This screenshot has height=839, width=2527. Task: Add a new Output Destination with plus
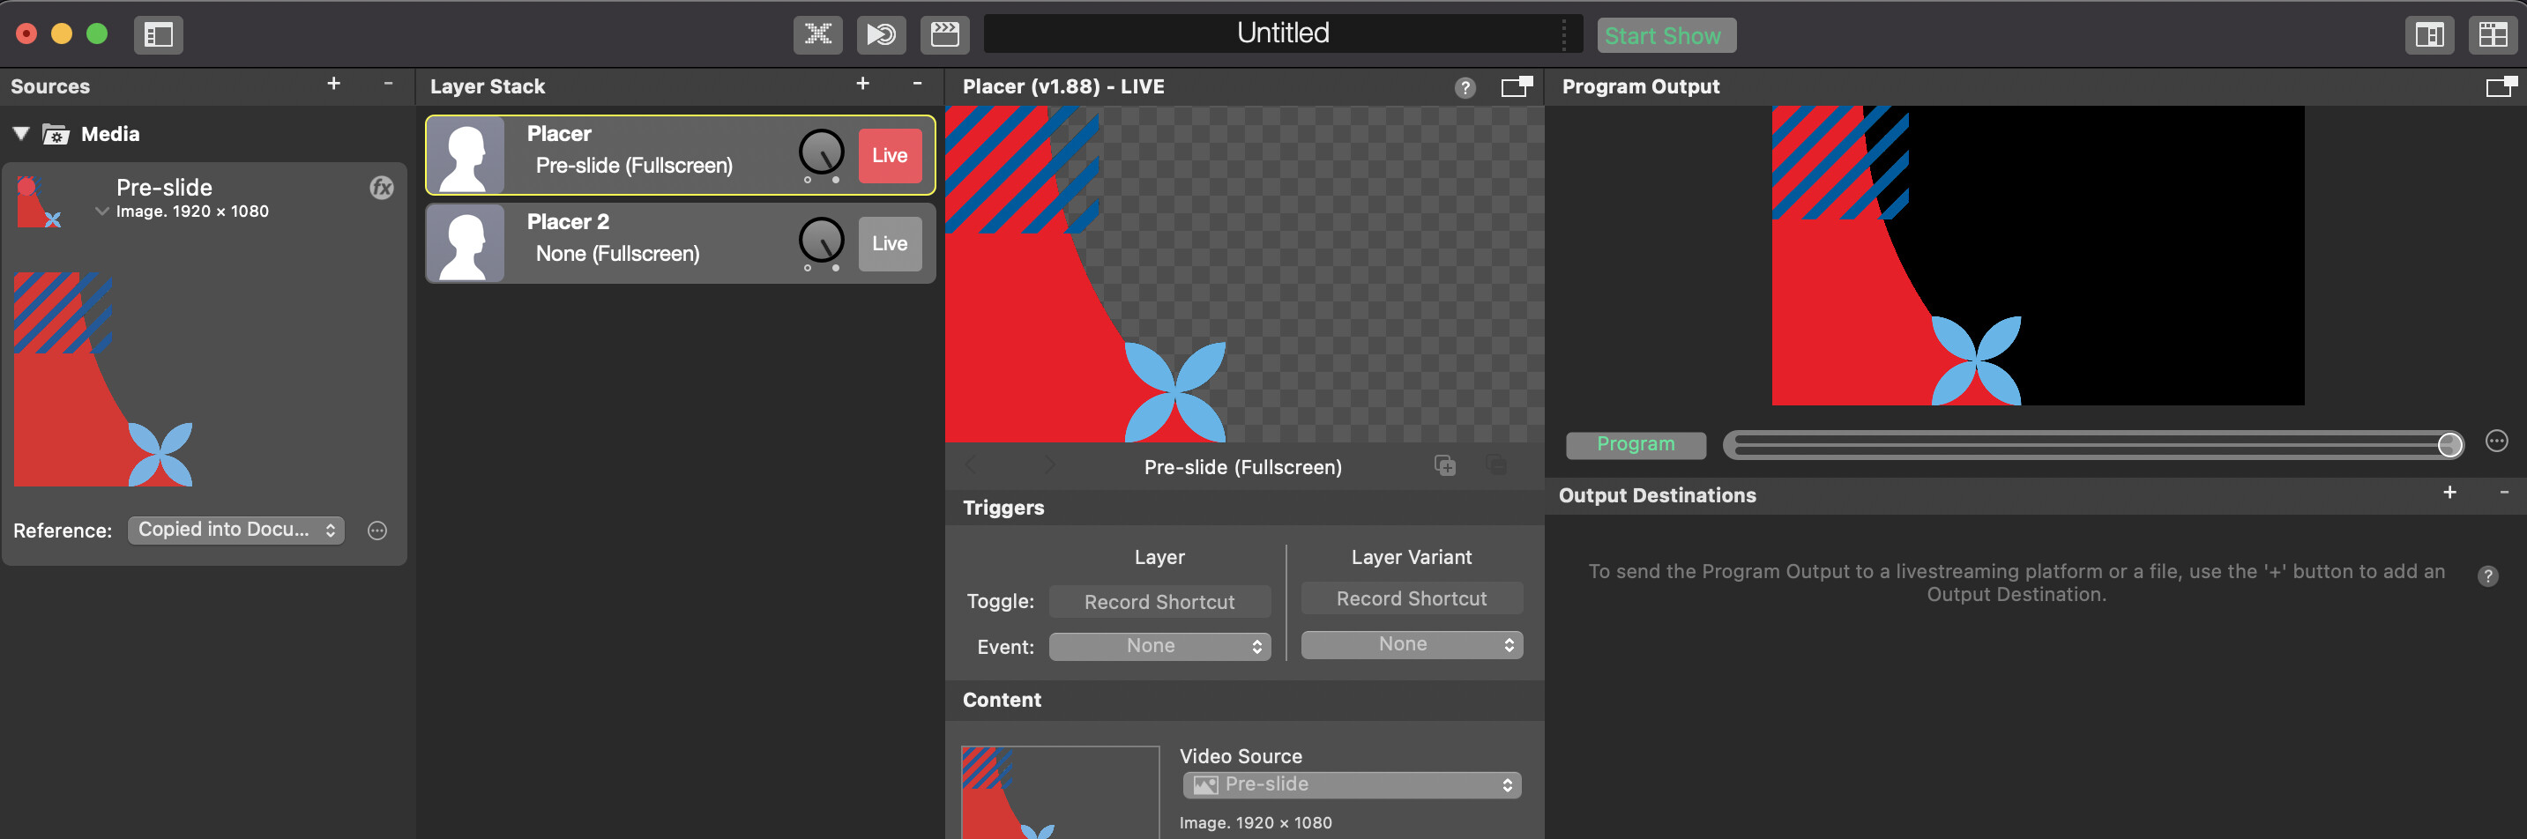tap(2449, 493)
